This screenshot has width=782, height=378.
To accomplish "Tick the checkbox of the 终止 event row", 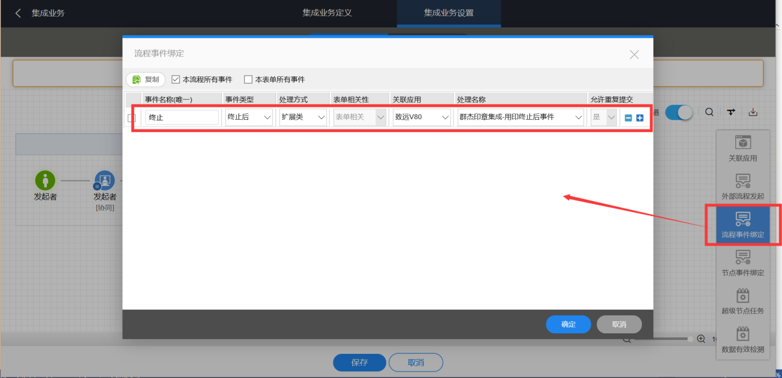I will 132,118.
